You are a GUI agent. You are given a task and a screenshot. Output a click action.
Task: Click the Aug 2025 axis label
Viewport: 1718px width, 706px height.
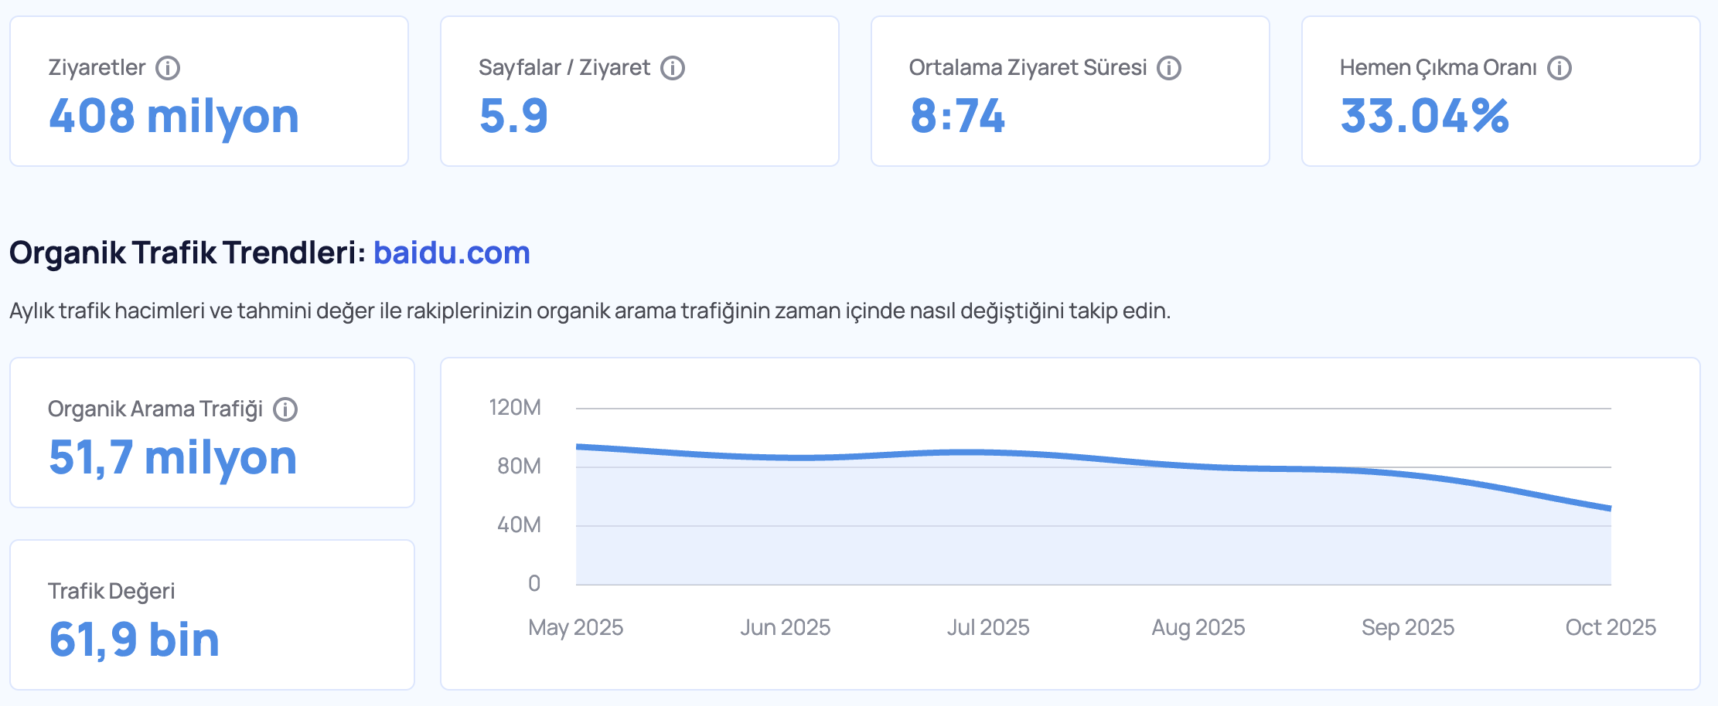[x=1198, y=627]
